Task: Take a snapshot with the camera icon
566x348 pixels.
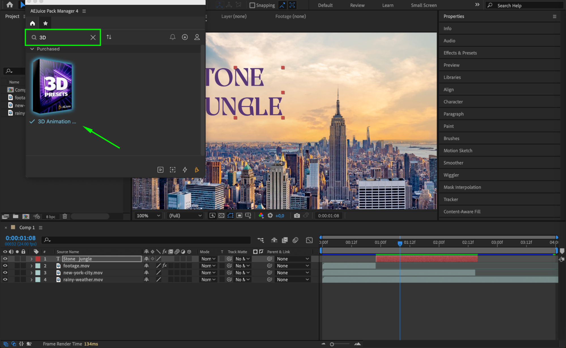Action: click(x=296, y=216)
